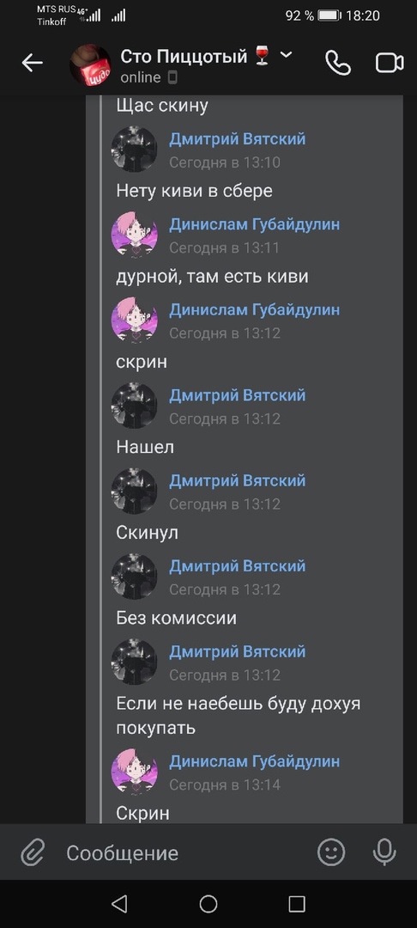Tap Android recent apps square button
Image resolution: width=417 pixels, height=928 pixels.
point(297,904)
